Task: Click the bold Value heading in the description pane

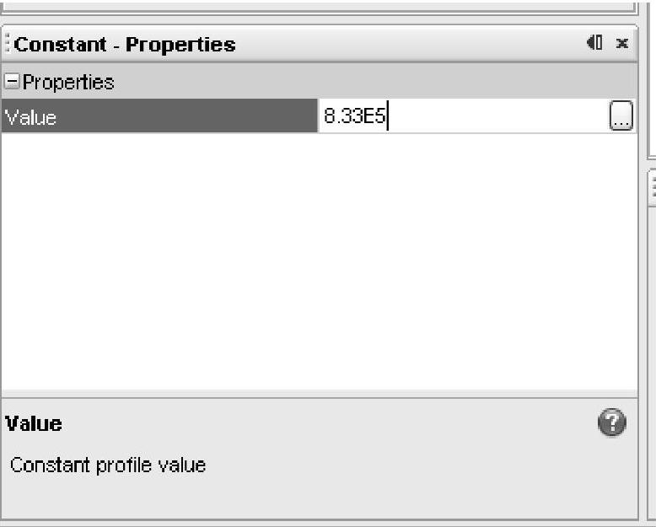Action: (34, 423)
